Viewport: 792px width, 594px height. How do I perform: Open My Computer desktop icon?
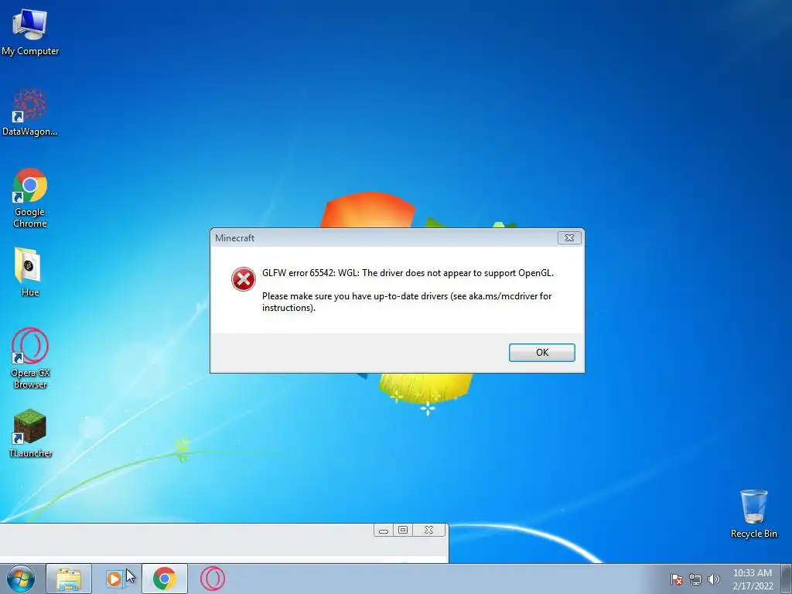click(x=30, y=32)
